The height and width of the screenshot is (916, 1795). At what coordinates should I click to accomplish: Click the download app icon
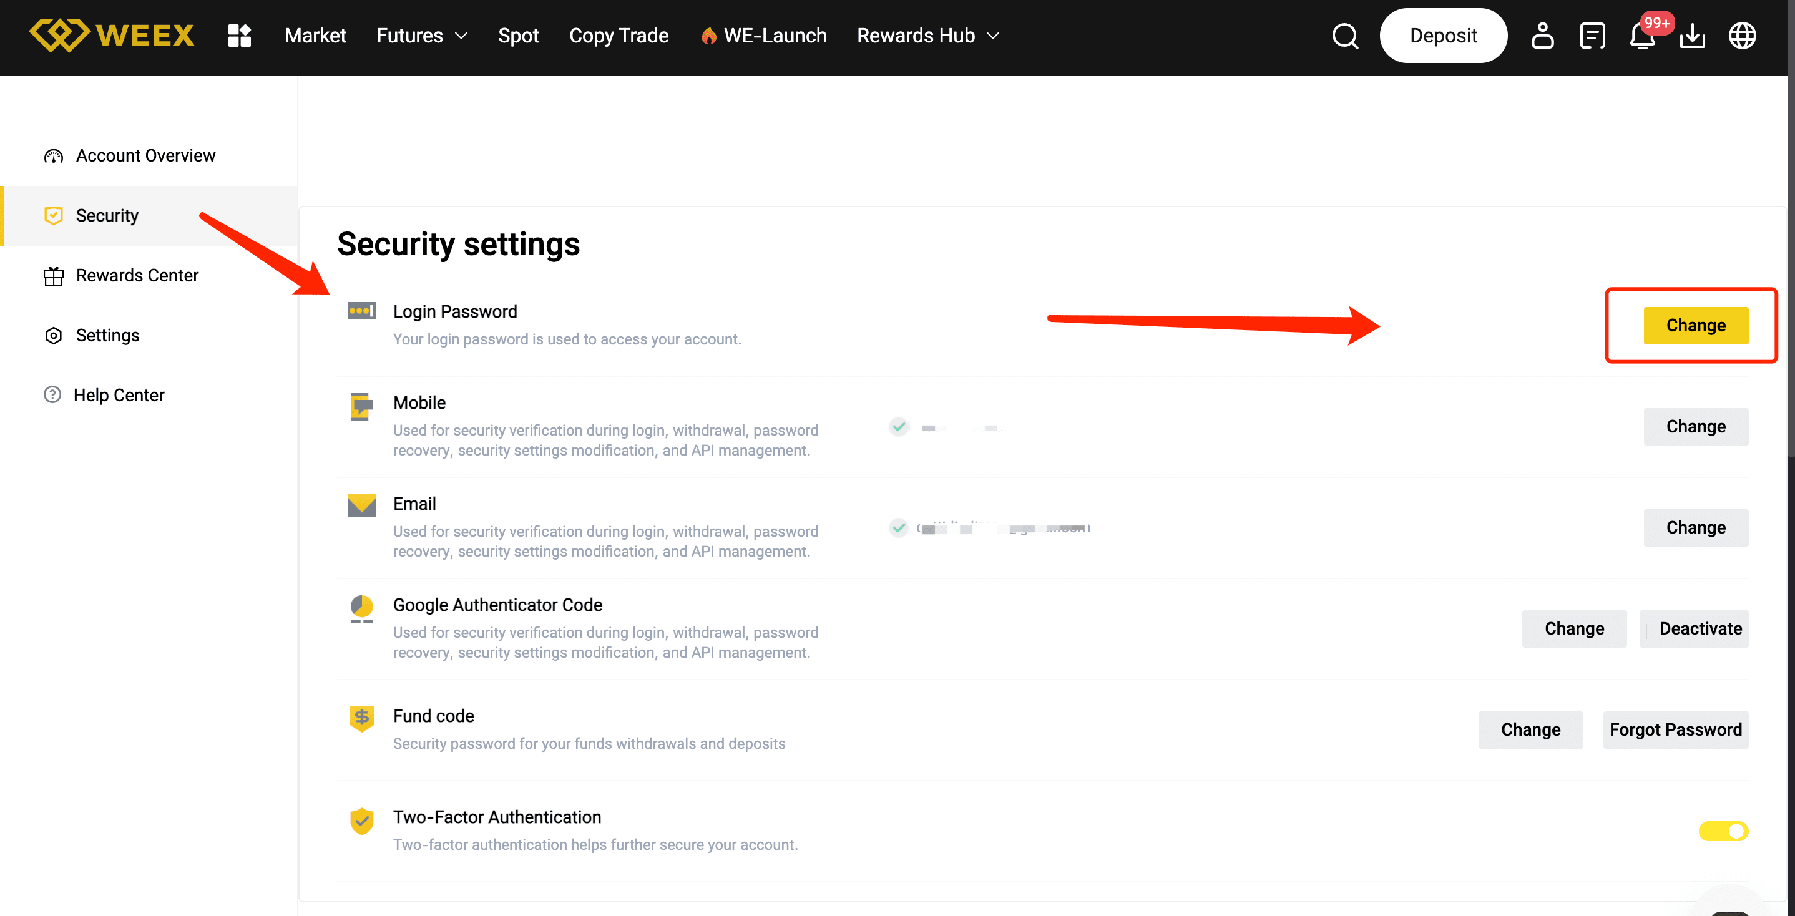[x=1693, y=36]
